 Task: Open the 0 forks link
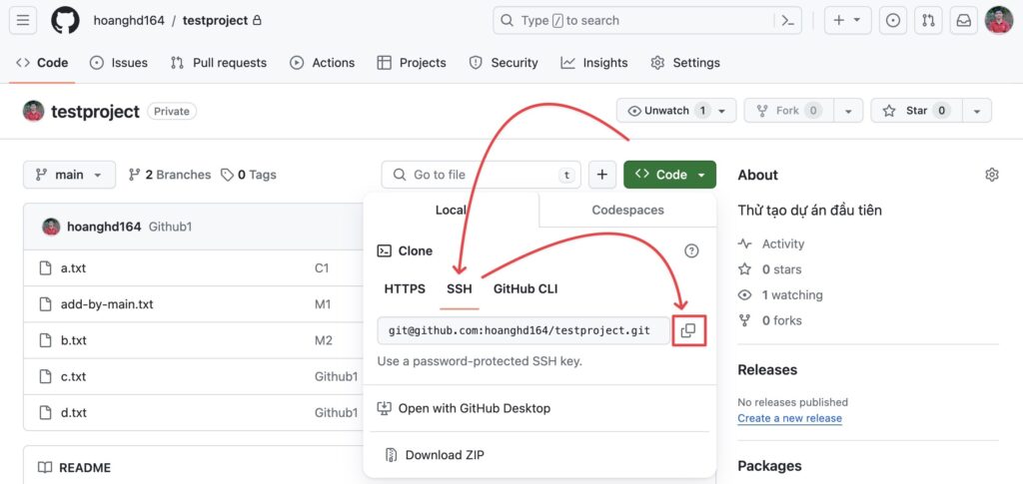coord(770,320)
